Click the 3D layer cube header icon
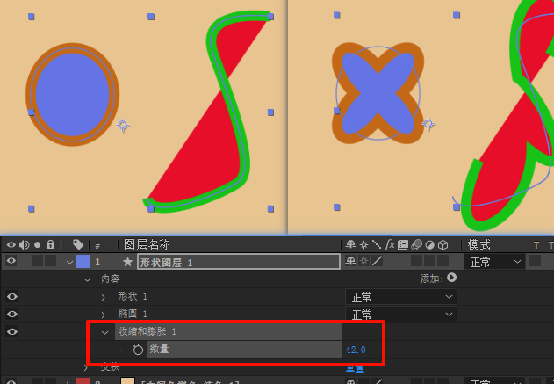 (x=443, y=244)
